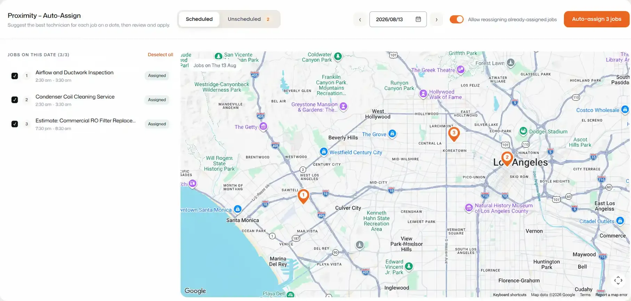Uncheck Airflow and Ductwork Inspection job
The width and height of the screenshot is (631, 301).
(15, 76)
